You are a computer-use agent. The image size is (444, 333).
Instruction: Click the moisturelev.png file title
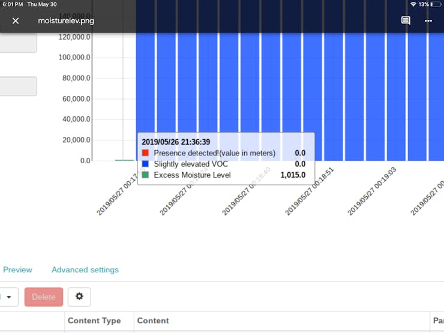click(x=66, y=21)
